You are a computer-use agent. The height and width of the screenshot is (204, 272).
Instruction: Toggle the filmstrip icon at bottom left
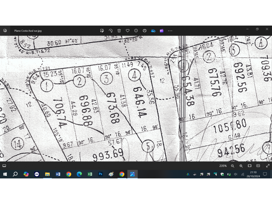pyautogui.click(x=4, y=166)
